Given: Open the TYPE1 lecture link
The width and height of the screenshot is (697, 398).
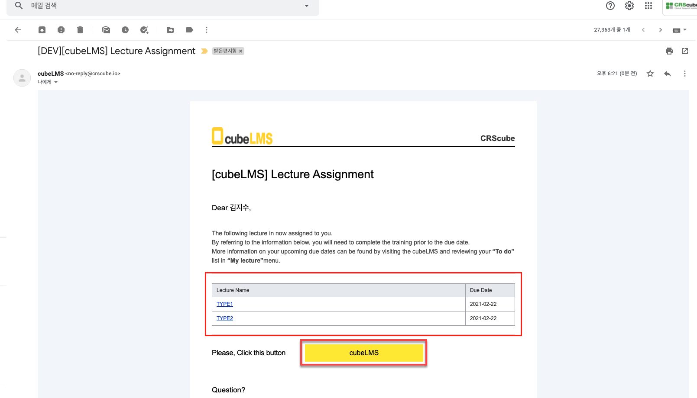Looking at the screenshot, I should click(225, 304).
